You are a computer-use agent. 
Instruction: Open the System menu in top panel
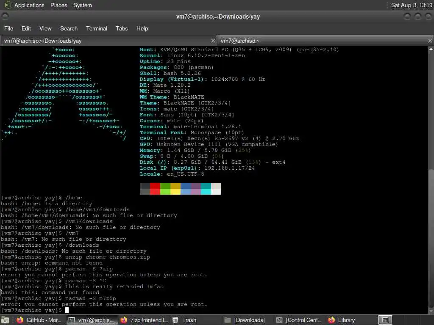pyautogui.click(x=83, y=5)
